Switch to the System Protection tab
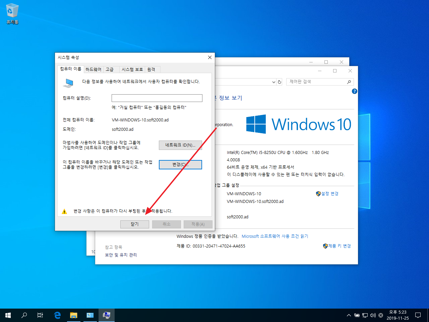The width and height of the screenshot is (429, 322). (132, 69)
